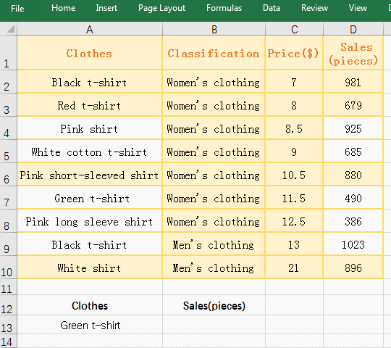This screenshot has width=391, height=348.
Task: Open the Insert ribbon tab
Action: click(x=106, y=8)
